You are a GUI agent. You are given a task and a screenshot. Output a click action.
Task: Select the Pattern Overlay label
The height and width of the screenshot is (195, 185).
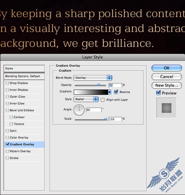click(20, 151)
